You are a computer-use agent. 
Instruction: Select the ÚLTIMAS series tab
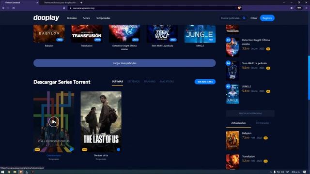pos(117,82)
